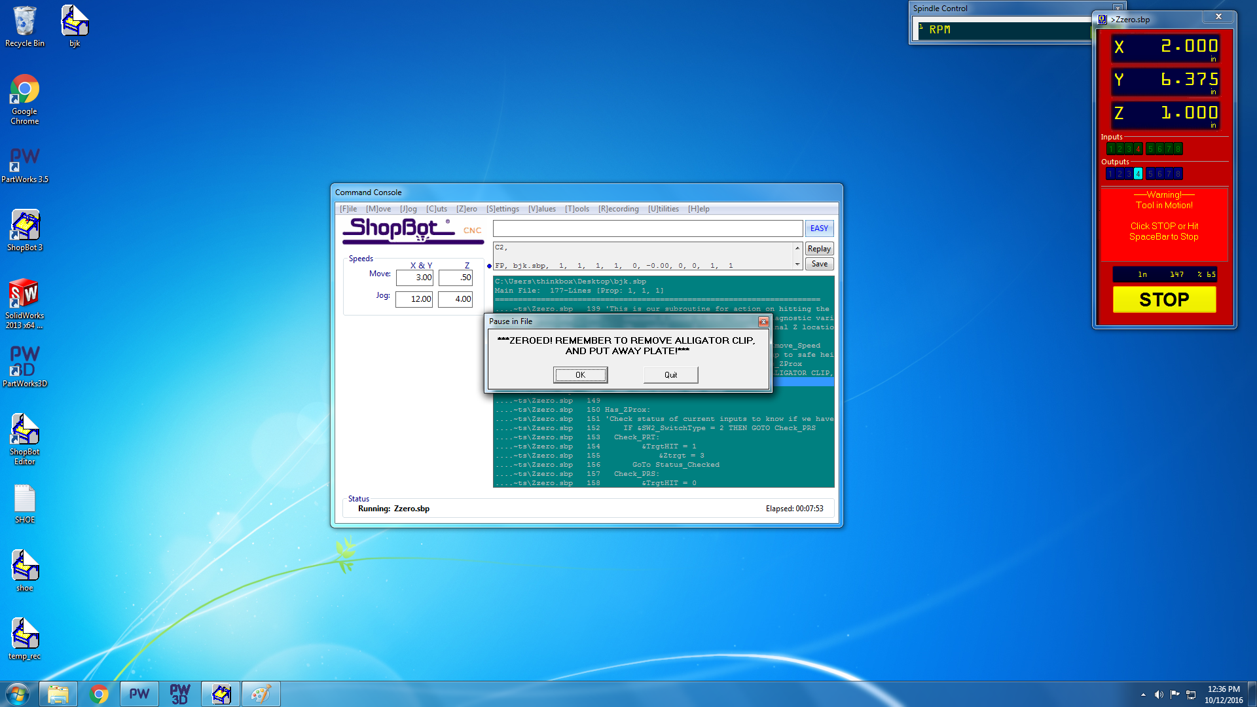Screen dimensions: 1257x707
Task: Click the X position readout 2.000
Action: pos(1166,47)
